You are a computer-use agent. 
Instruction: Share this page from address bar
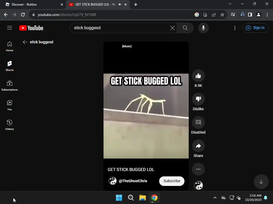click(214, 15)
